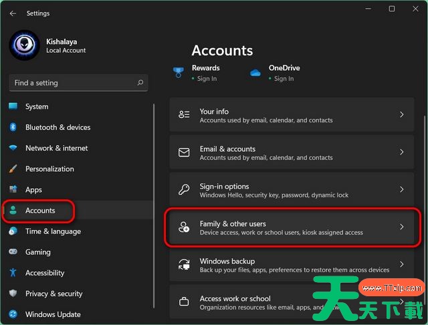
Task: Click Sign In link under Rewards
Action: 207,79
